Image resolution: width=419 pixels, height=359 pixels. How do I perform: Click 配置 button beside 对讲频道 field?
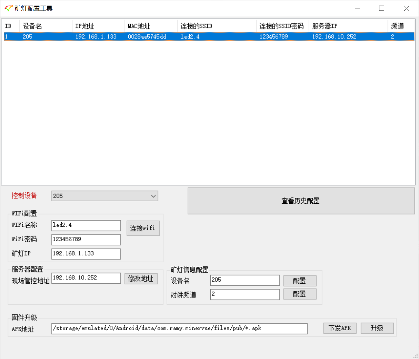point(299,294)
